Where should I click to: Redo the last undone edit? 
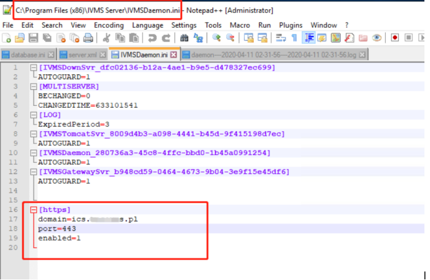166,38
